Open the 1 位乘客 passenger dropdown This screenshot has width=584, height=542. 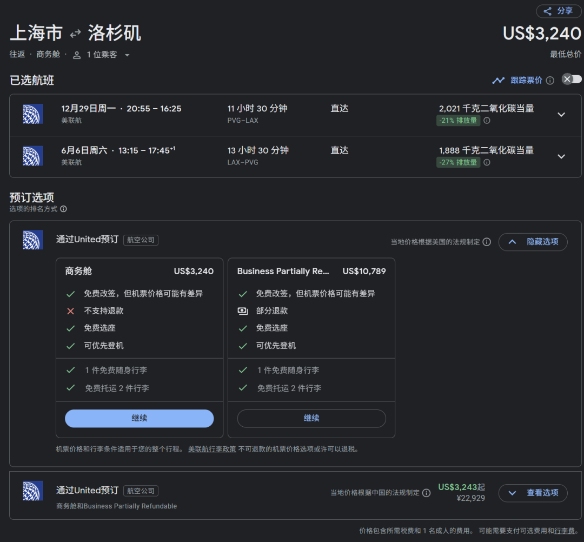click(102, 55)
